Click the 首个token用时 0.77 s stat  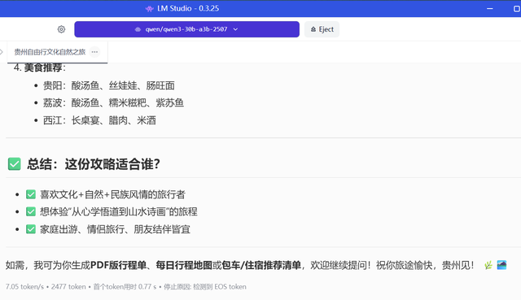[125, 287]
